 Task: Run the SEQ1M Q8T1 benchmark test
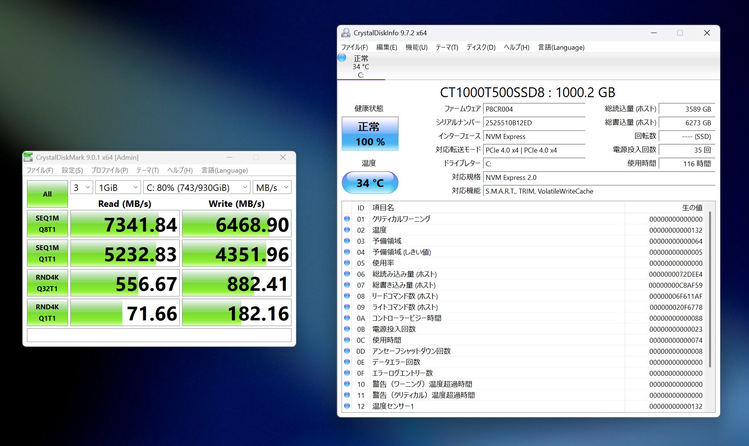point(47,223)
